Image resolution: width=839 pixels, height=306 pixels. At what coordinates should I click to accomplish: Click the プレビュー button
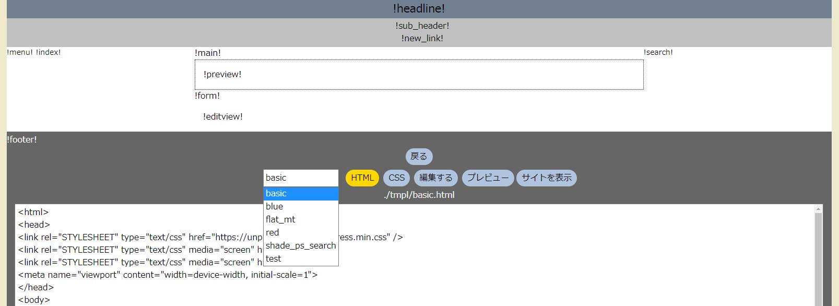click(488, 178)
